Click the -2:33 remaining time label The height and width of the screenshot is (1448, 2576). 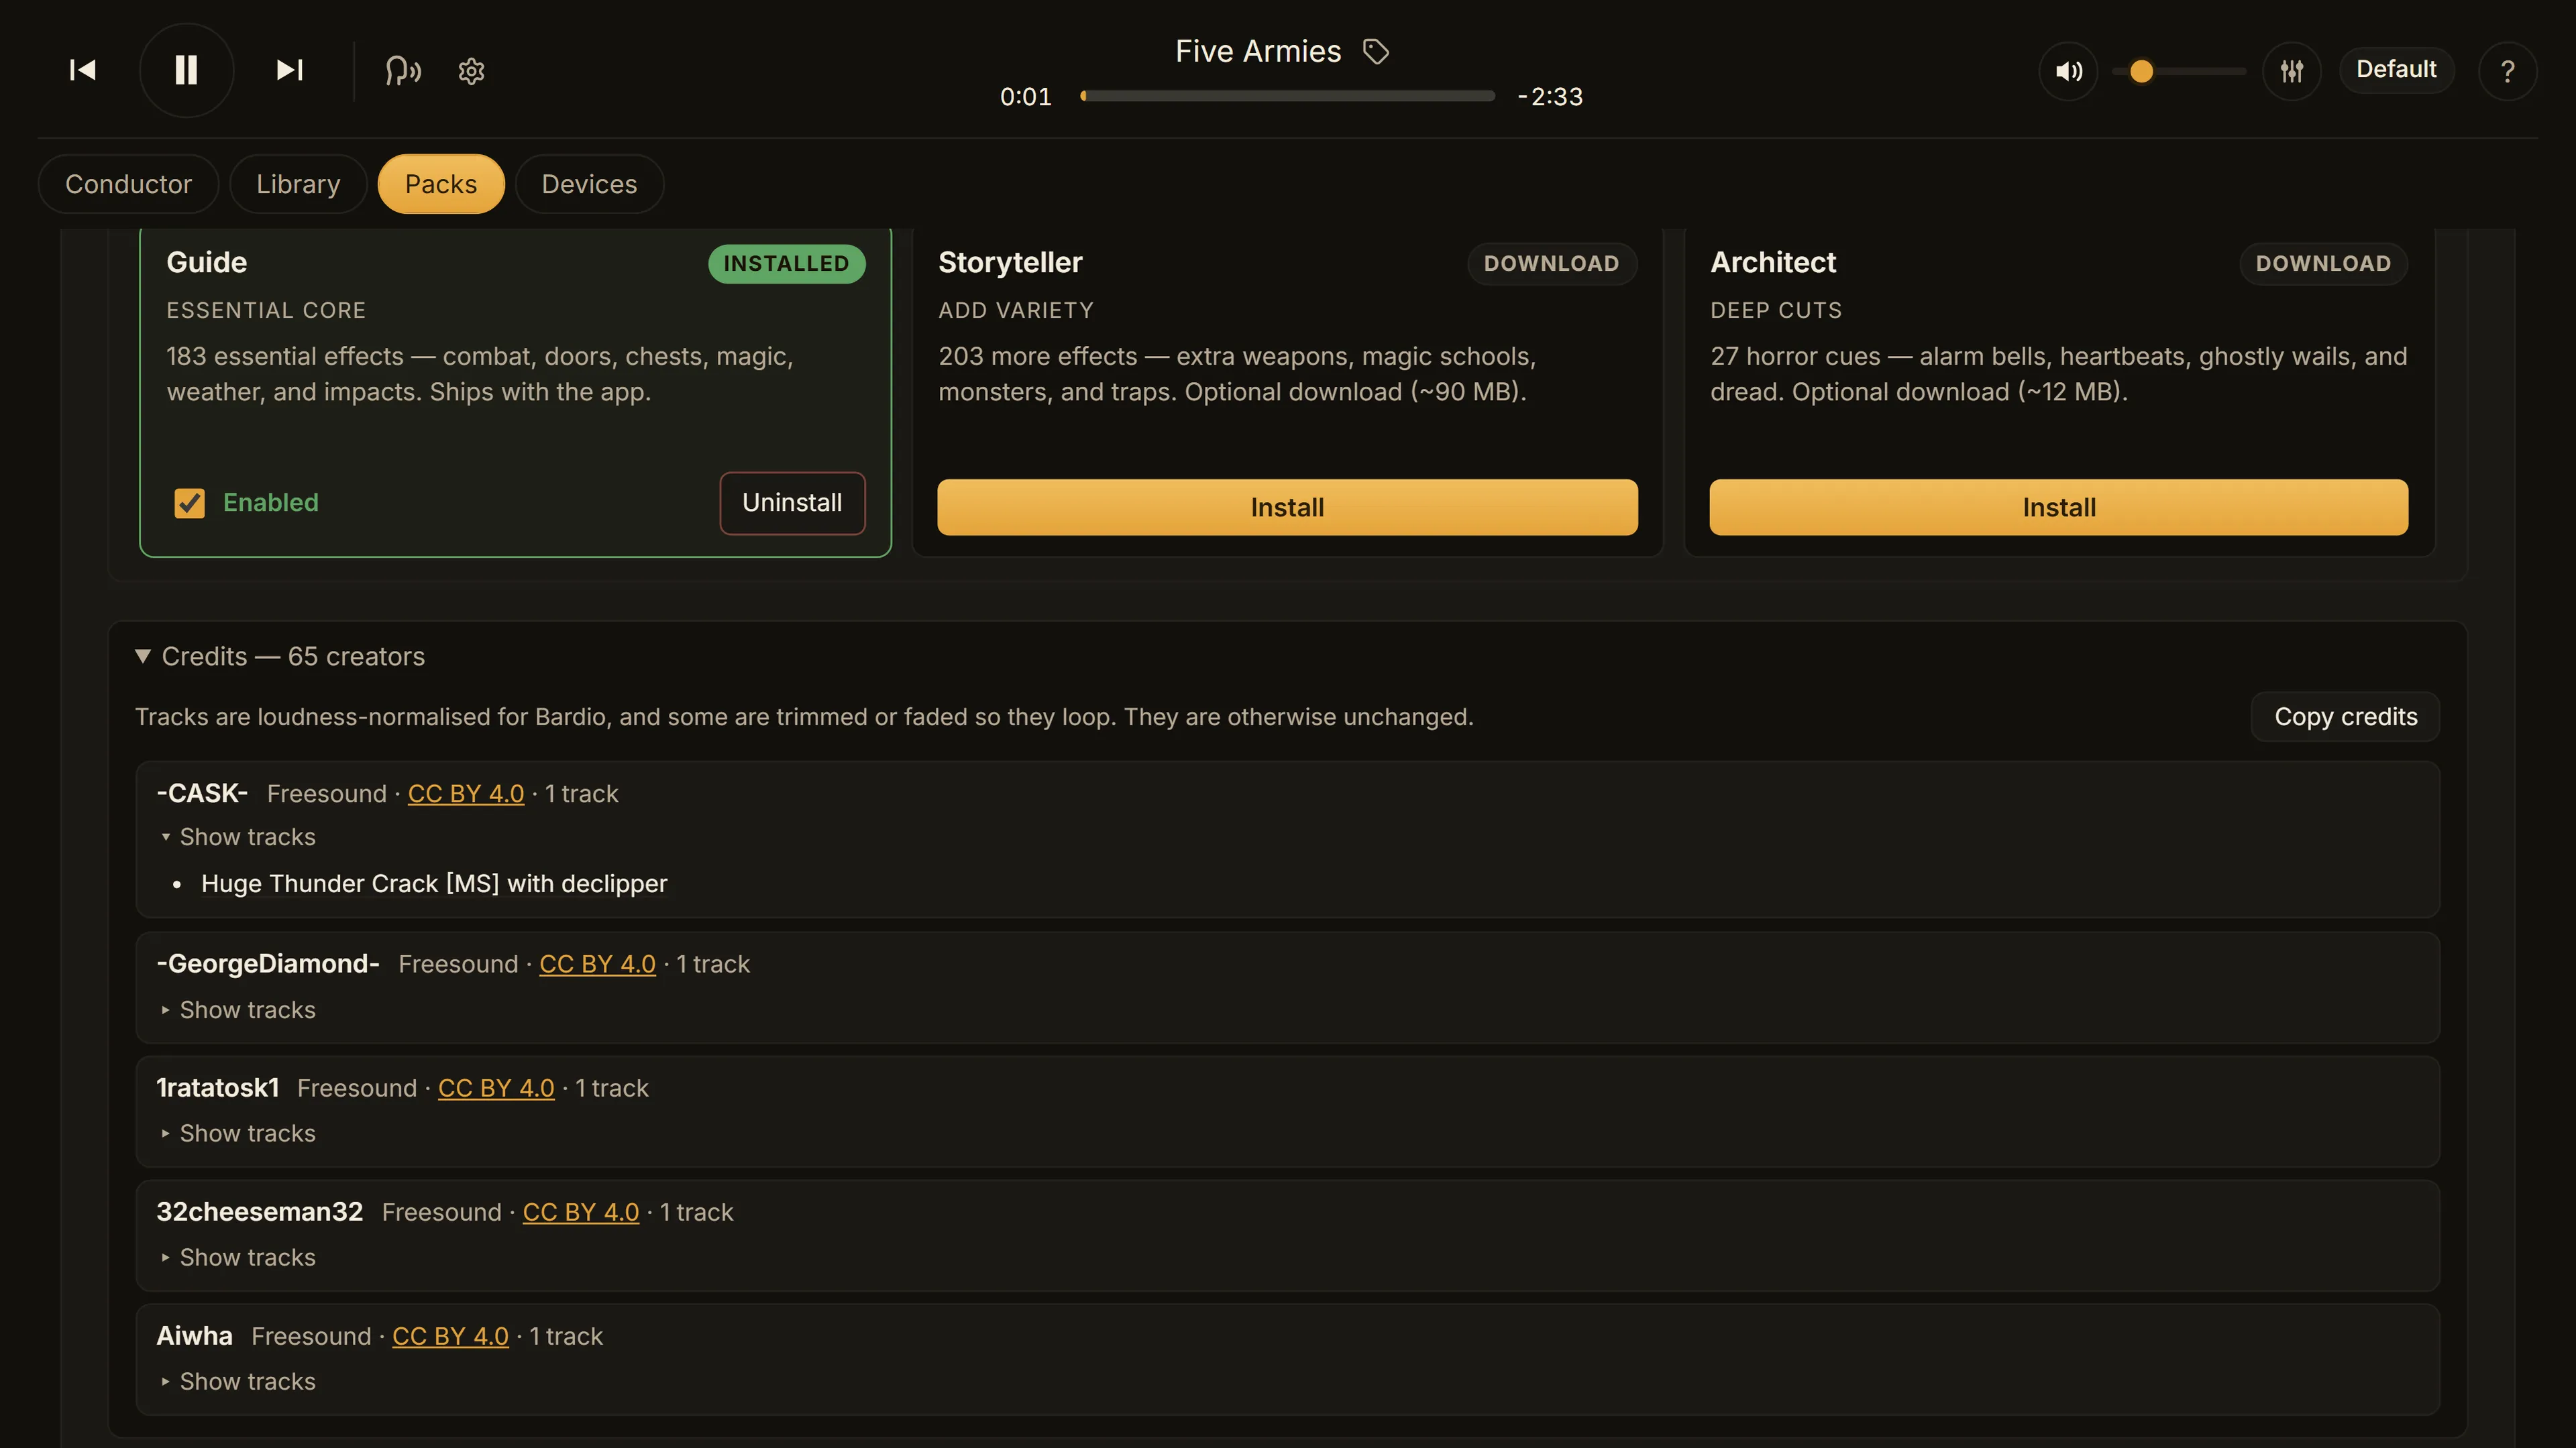point(1550,97)
